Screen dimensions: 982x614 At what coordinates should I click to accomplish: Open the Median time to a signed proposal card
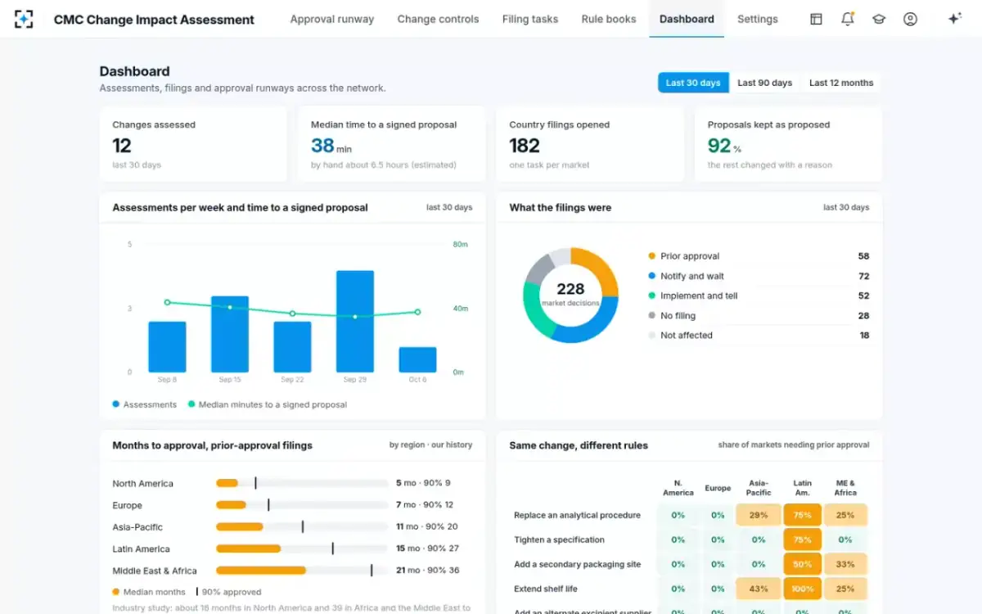click(392, 144)
